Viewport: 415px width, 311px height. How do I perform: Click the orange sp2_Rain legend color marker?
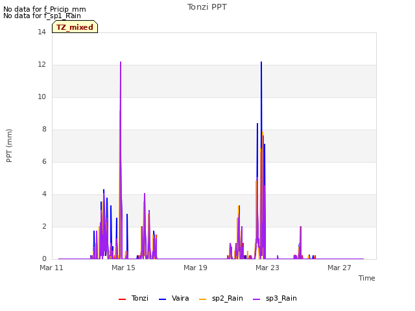pos(202,299)
